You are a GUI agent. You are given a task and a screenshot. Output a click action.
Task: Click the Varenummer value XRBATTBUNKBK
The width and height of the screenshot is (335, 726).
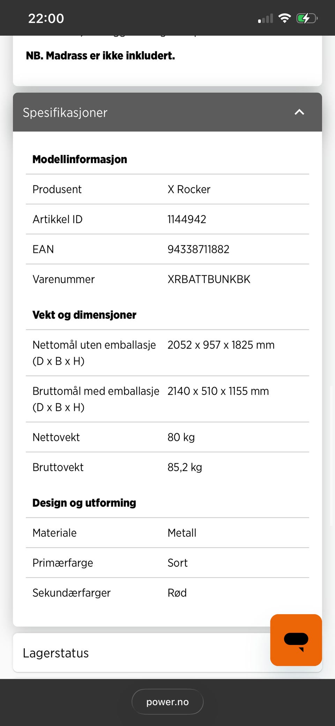(209, 279)
